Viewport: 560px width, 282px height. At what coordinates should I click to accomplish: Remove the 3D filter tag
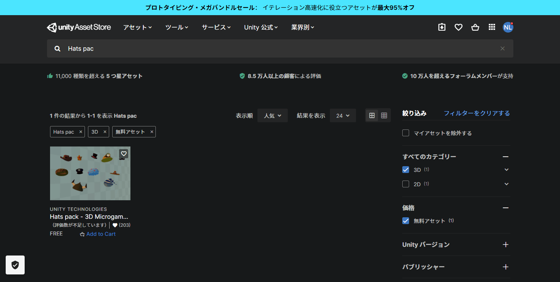(x=105, y=132)
